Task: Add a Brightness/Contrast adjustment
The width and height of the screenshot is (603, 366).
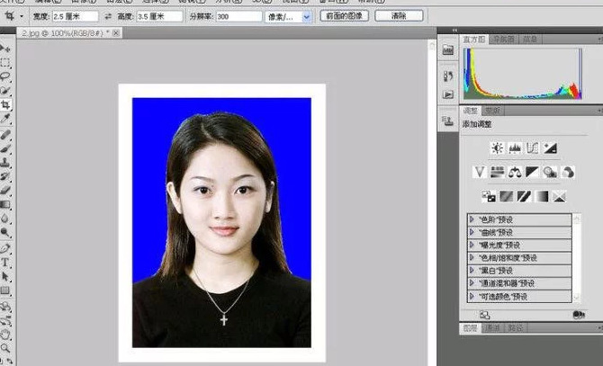Action: [497, 147]
